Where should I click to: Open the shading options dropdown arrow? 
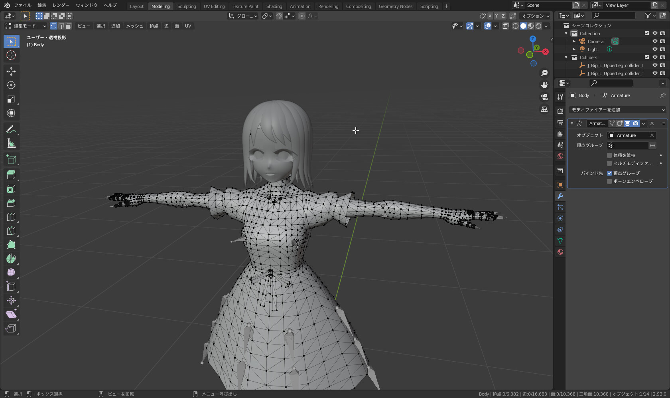[x=546, y=26]
